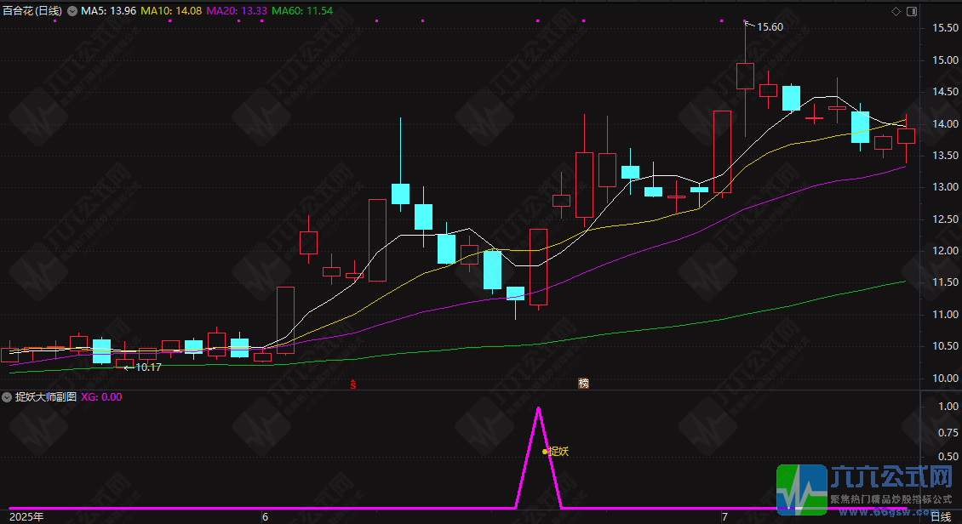Click the 日线 period label at bottom right
Image resolution: width=962 pixels, height=524 pixels.
pyautogui.click(x=940, y=516)
